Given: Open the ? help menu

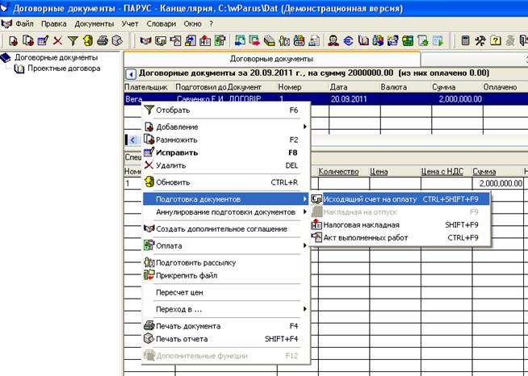Looking at the screenshot, I should [x=212, y=24].
